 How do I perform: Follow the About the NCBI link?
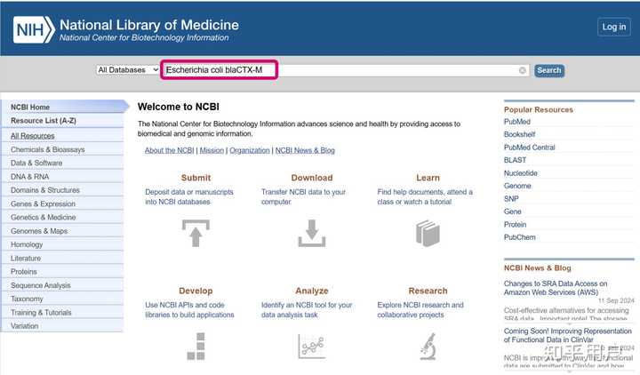(169, 151)
